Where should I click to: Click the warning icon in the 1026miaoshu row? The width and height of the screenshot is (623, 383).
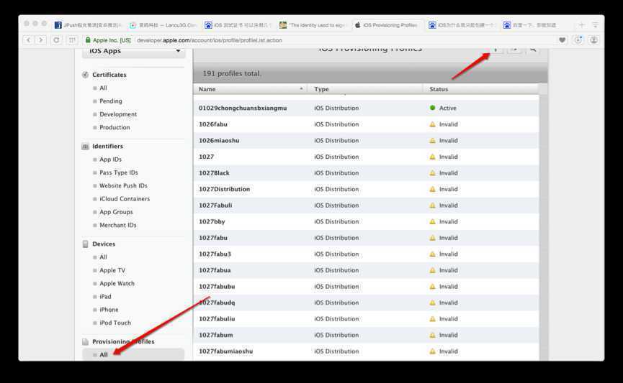coord(432,140)
